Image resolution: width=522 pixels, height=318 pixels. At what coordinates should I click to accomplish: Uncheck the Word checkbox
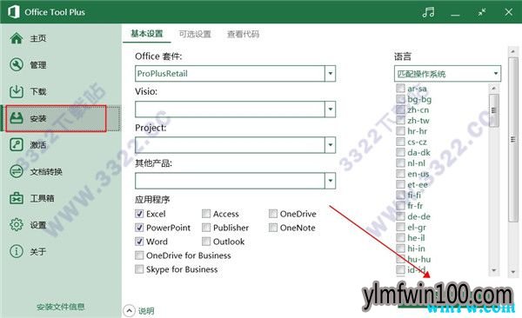coord(139,242)
